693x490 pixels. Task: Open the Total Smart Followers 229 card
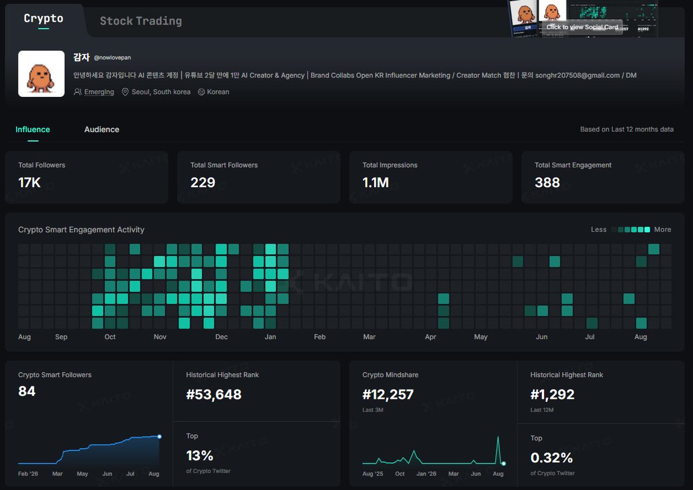259,177
